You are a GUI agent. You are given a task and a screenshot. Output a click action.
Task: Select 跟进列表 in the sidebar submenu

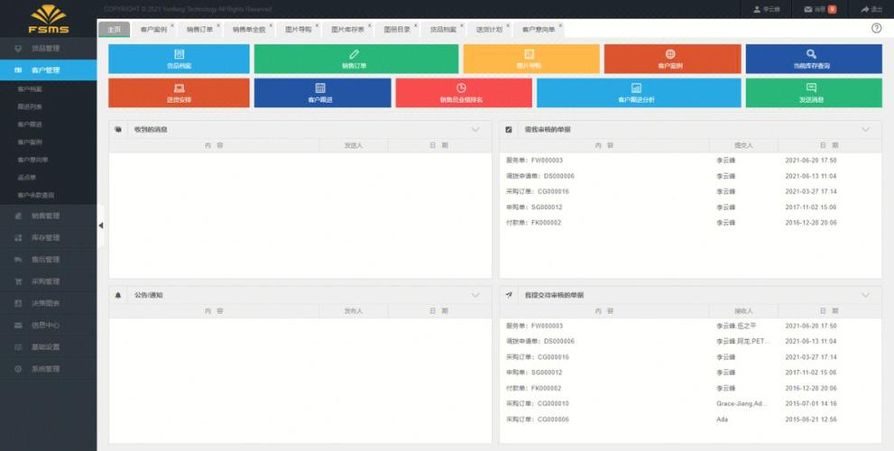coord(30,107)
